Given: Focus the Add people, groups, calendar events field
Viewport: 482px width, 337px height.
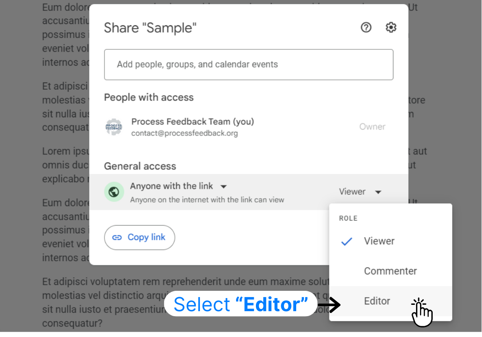Looking at the screenshot, I should click(x=248, y=64).
